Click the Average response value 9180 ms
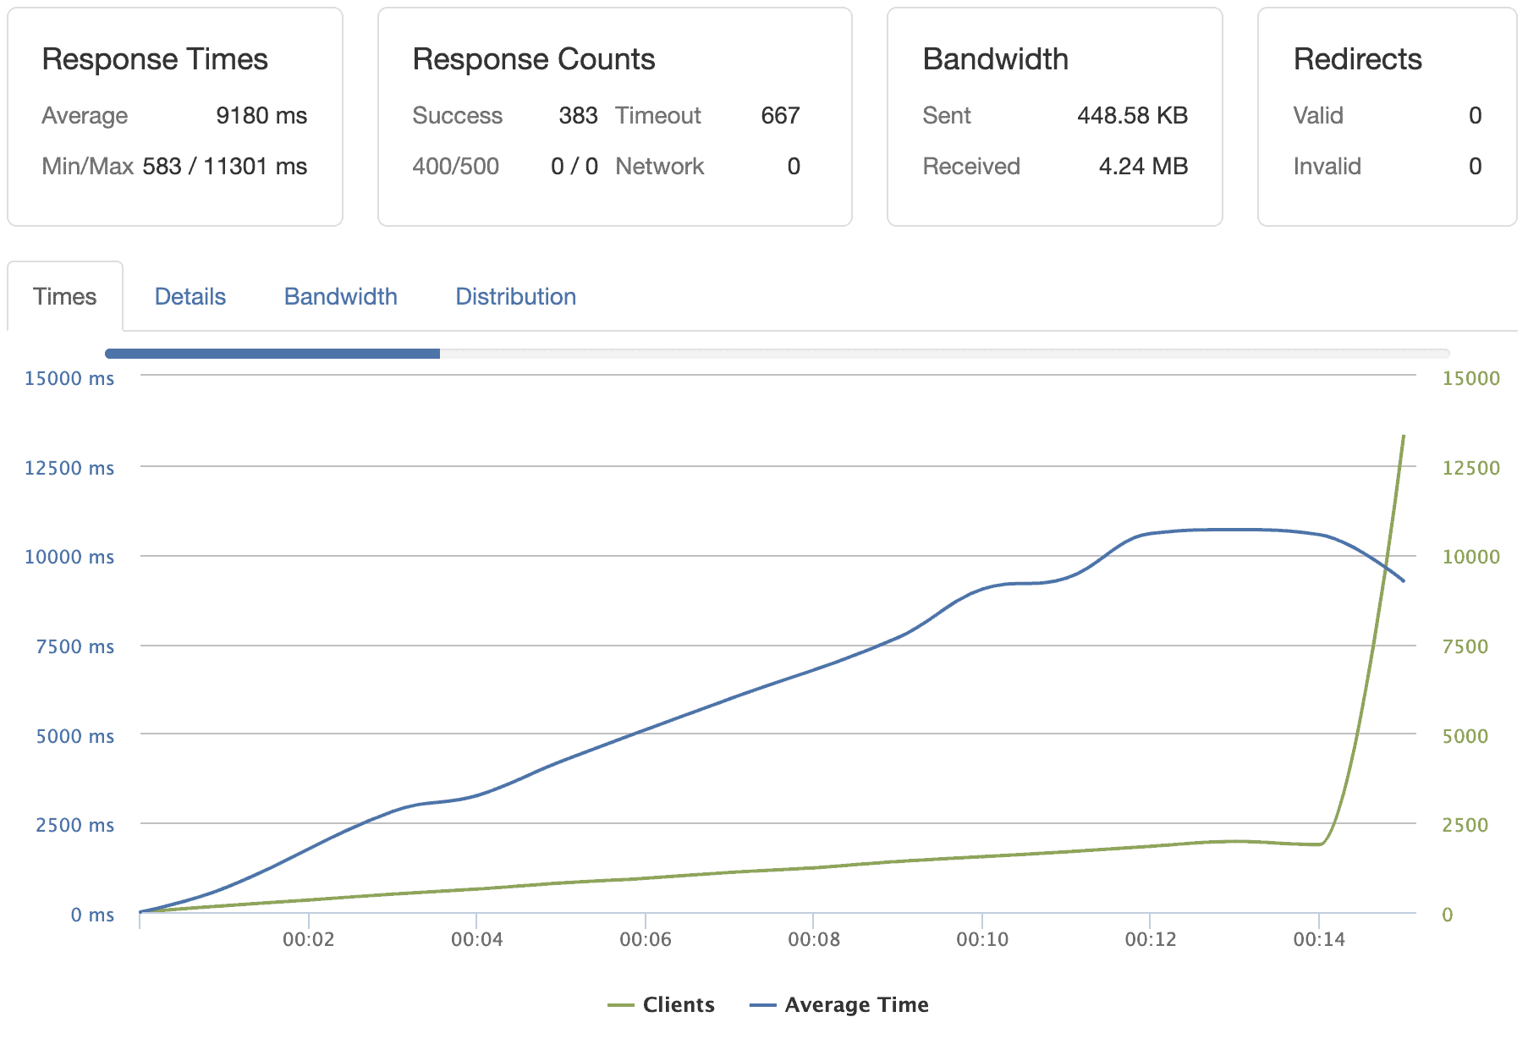The height and width of the screenshot is (1039, 1528). pos(262,115)
